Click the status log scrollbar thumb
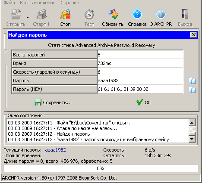The image size is (202, 183). click(192, 133)
